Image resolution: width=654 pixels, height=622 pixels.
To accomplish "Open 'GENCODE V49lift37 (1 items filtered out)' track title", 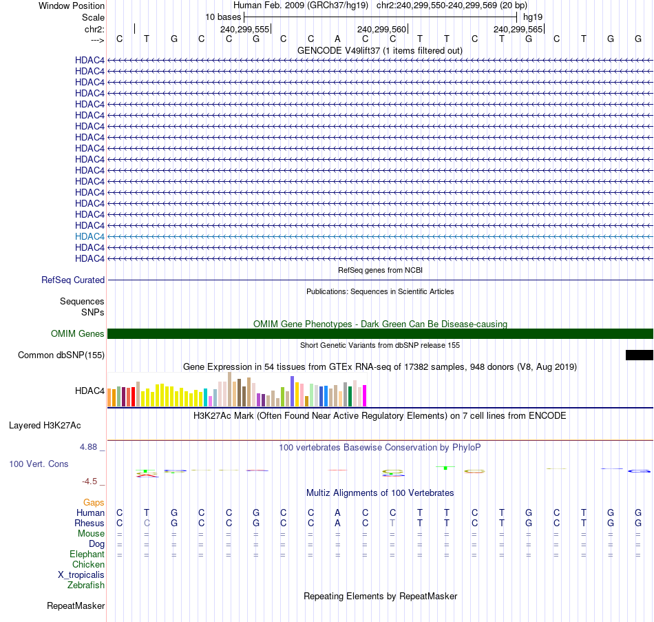I will click(380, 50).
